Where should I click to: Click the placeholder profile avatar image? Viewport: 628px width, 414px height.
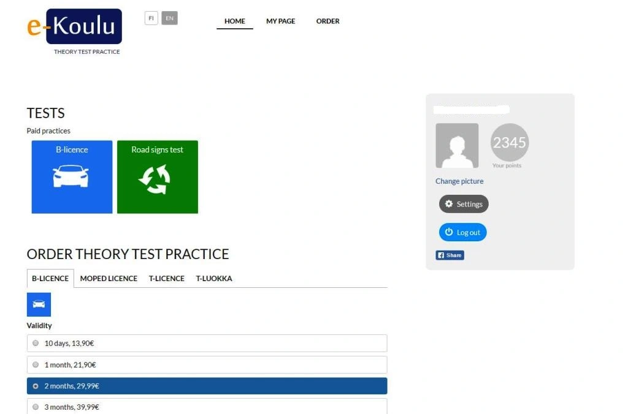(x=457, y=146)
